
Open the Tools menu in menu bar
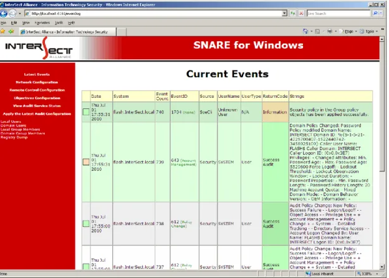(59, 22)
